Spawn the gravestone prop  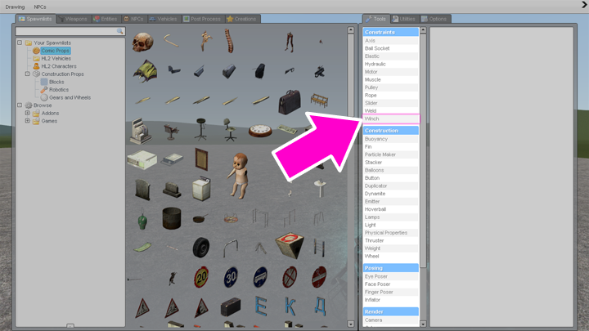tap(142, 189)
